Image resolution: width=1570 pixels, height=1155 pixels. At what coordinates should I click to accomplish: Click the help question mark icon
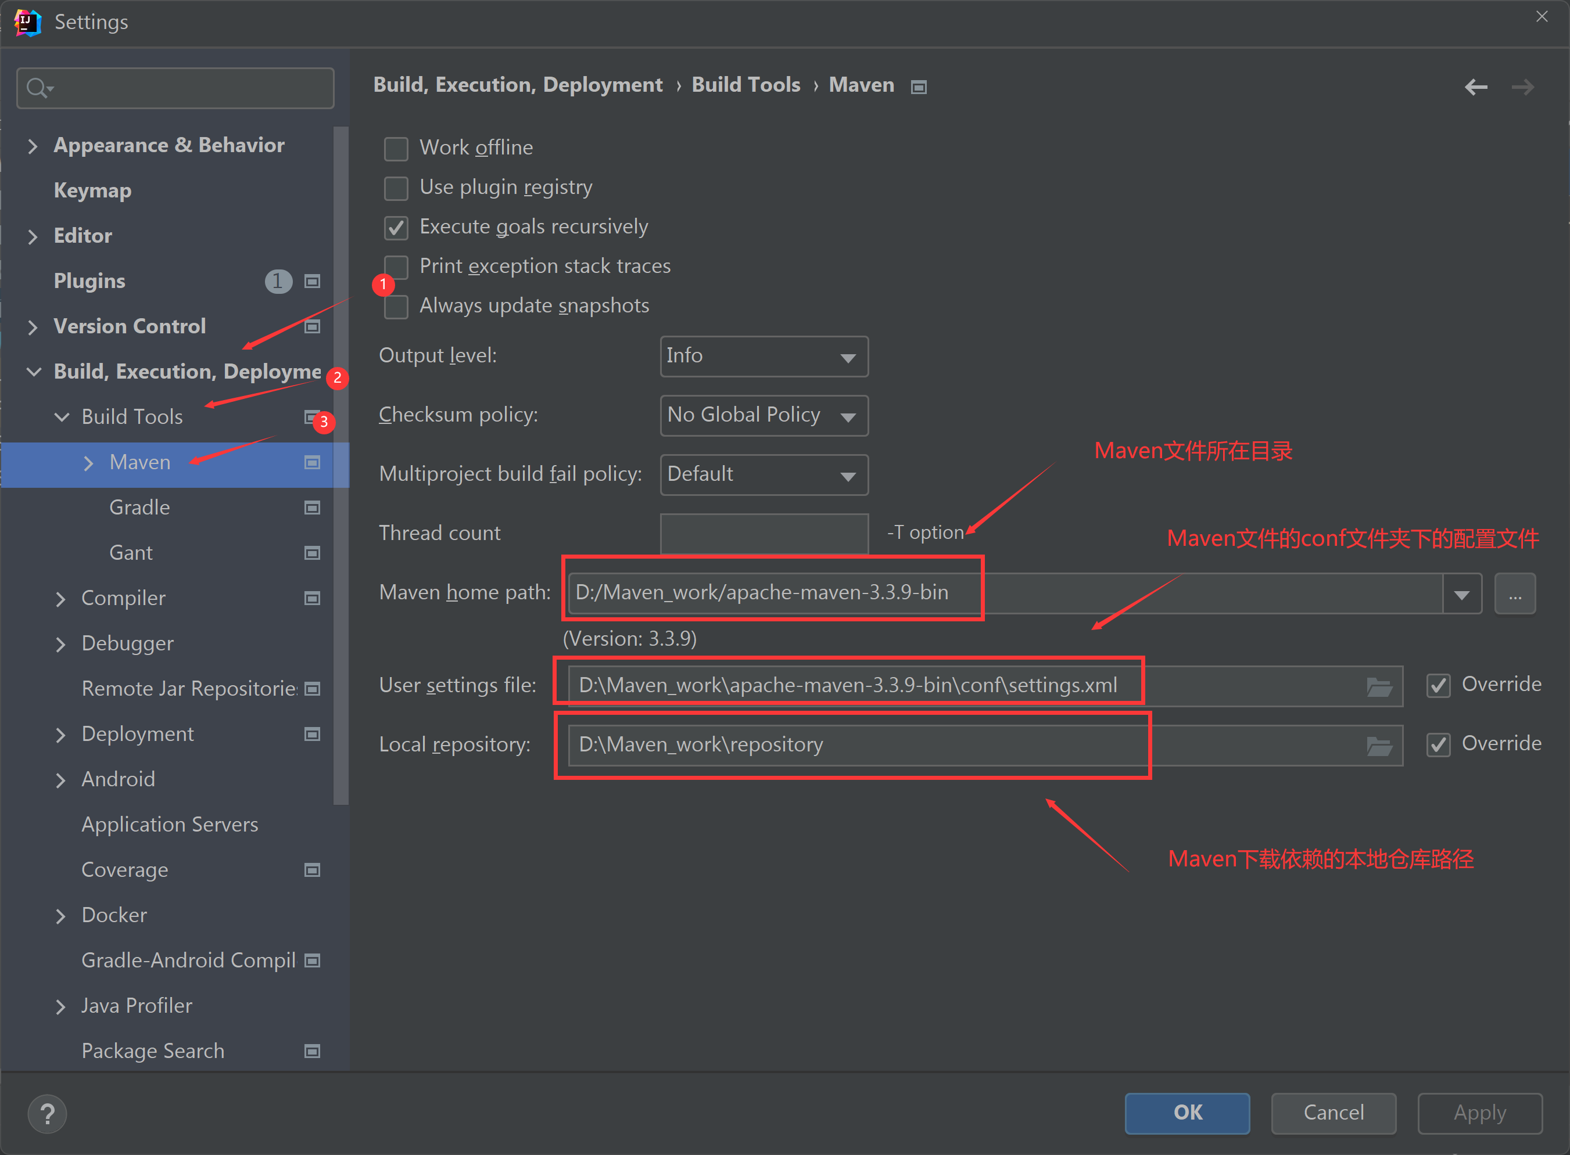pos(47,1113)
